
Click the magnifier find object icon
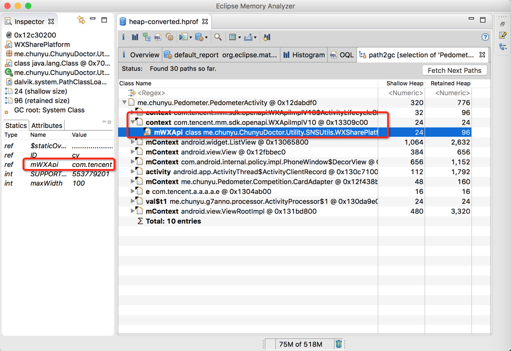pyautogui.click(x=218, y=37)
